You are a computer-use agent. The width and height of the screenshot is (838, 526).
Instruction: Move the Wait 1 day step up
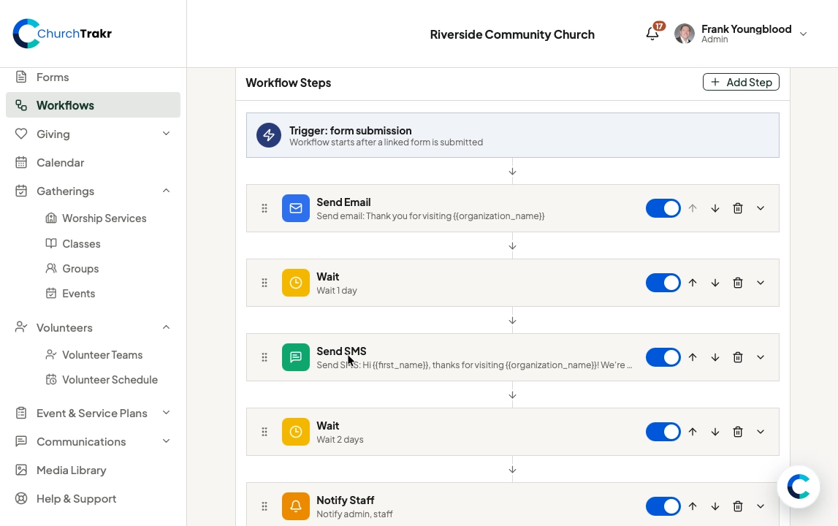pos(693,283)
